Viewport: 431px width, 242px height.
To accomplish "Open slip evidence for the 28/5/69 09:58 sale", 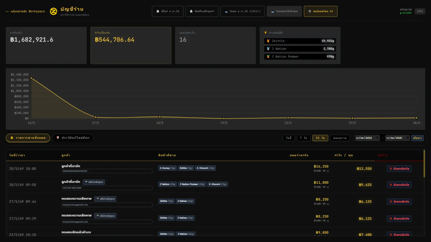I will click(94, 182).
